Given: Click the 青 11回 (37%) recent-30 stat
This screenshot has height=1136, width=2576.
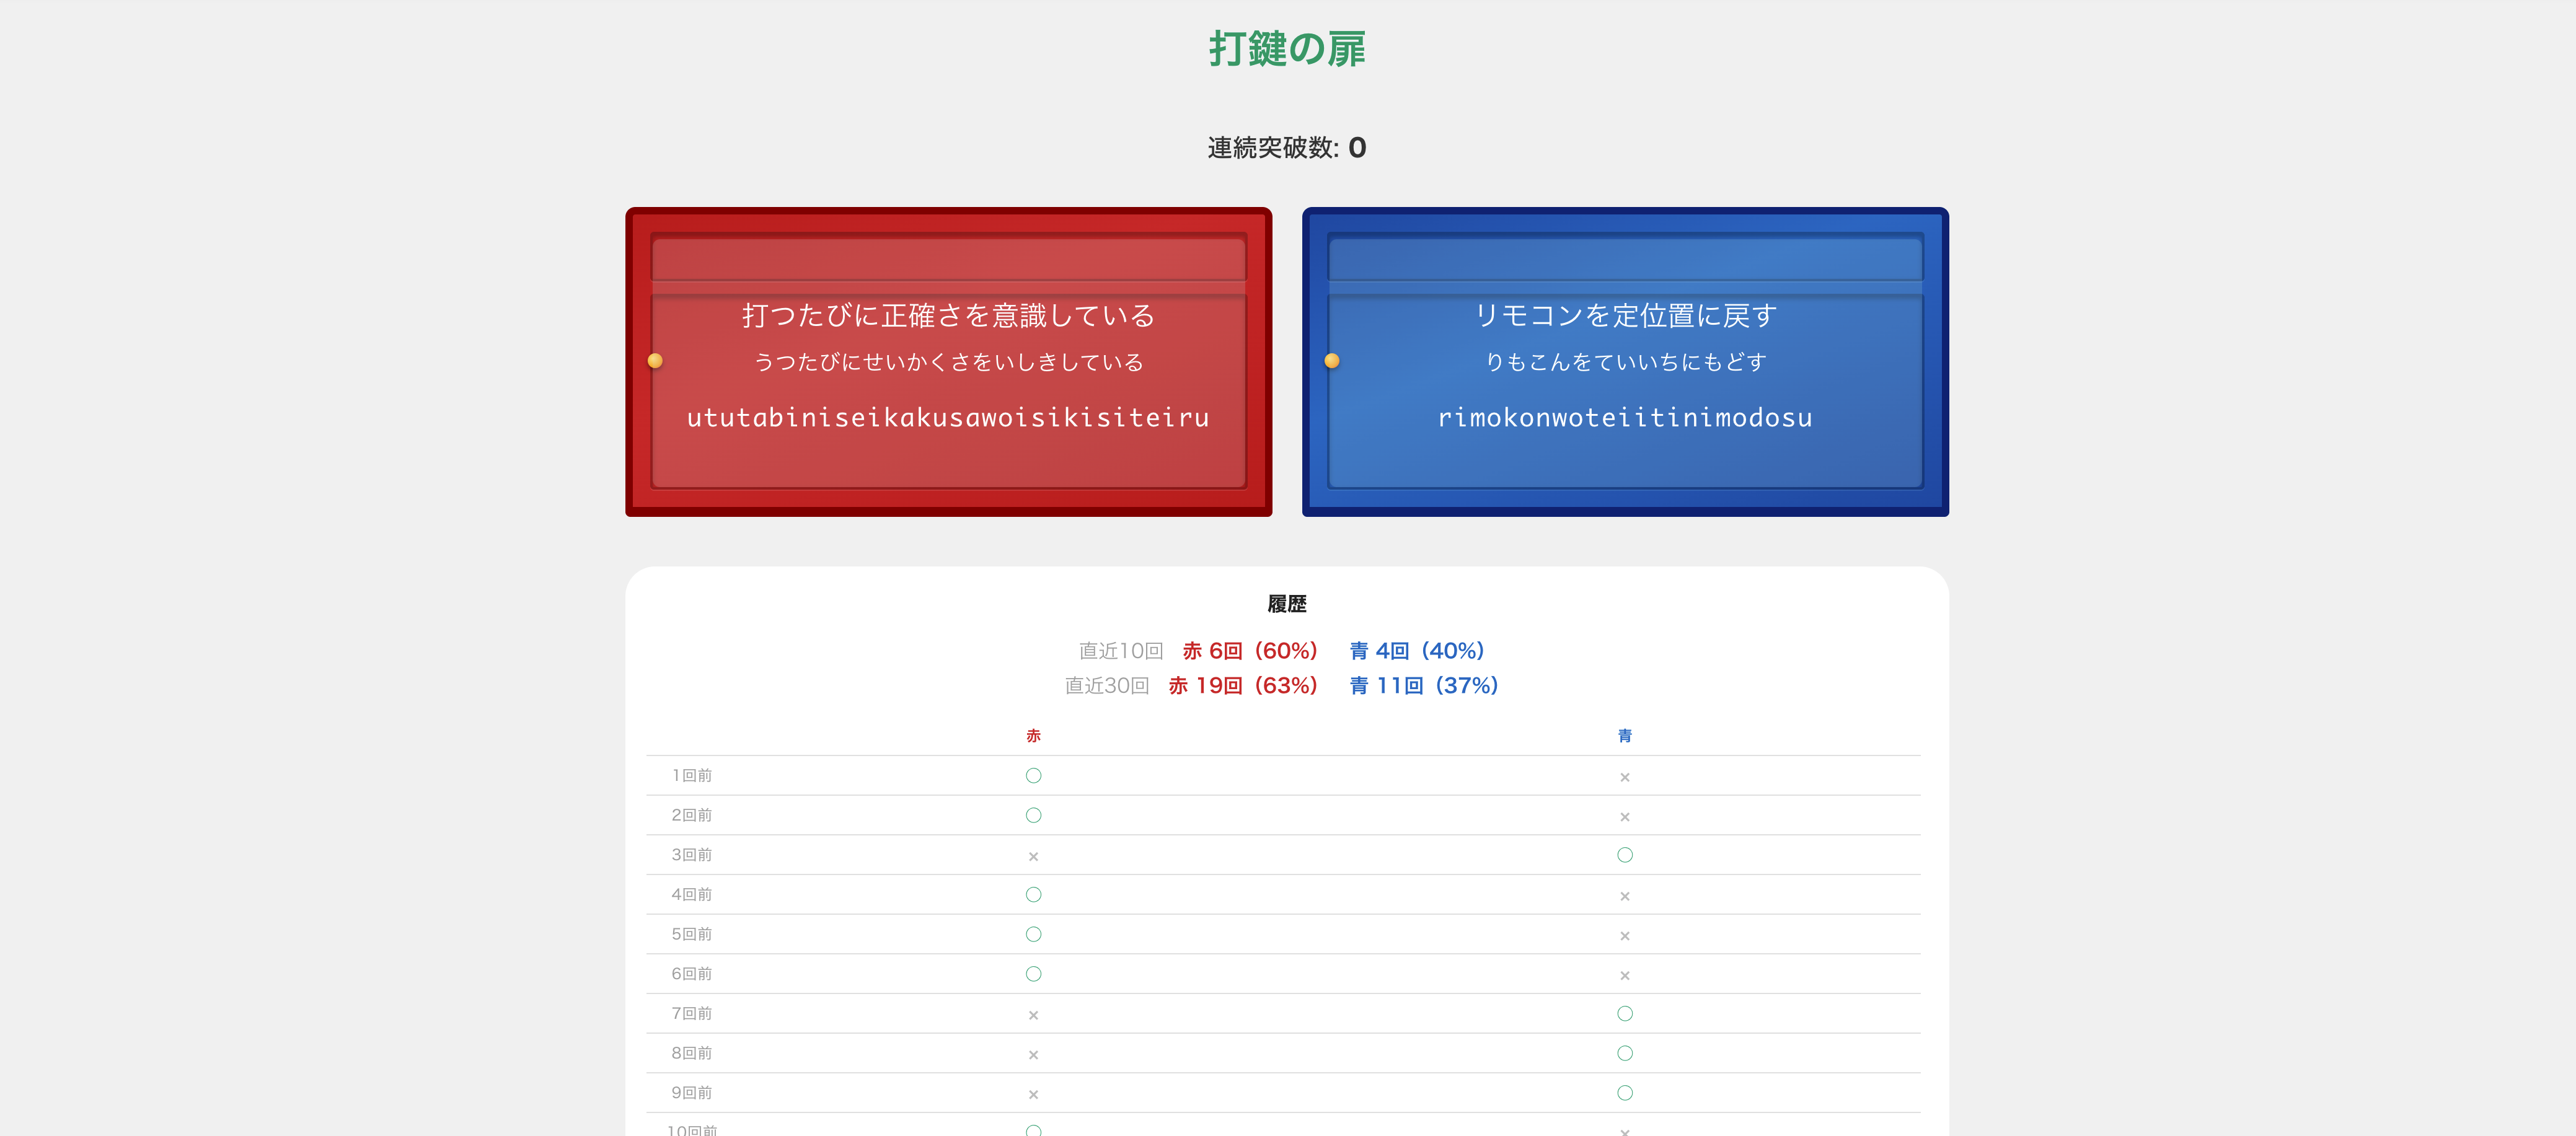Looking at the screenshot, I should tap(1423, 686).
